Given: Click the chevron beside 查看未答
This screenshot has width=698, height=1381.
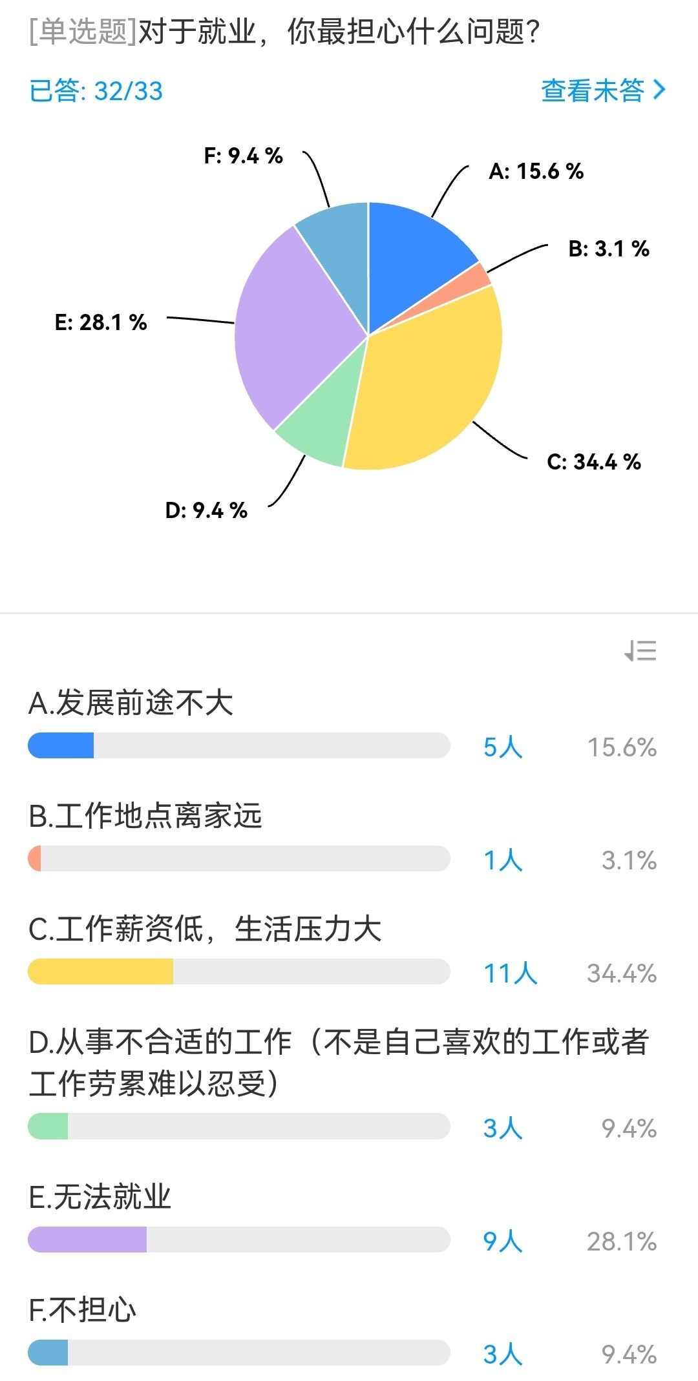Looking at the screenshot, I should click(x=659, y=90).
